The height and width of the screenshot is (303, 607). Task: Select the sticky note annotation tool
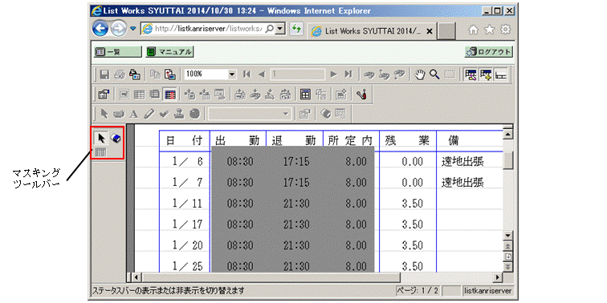point(119,114)
